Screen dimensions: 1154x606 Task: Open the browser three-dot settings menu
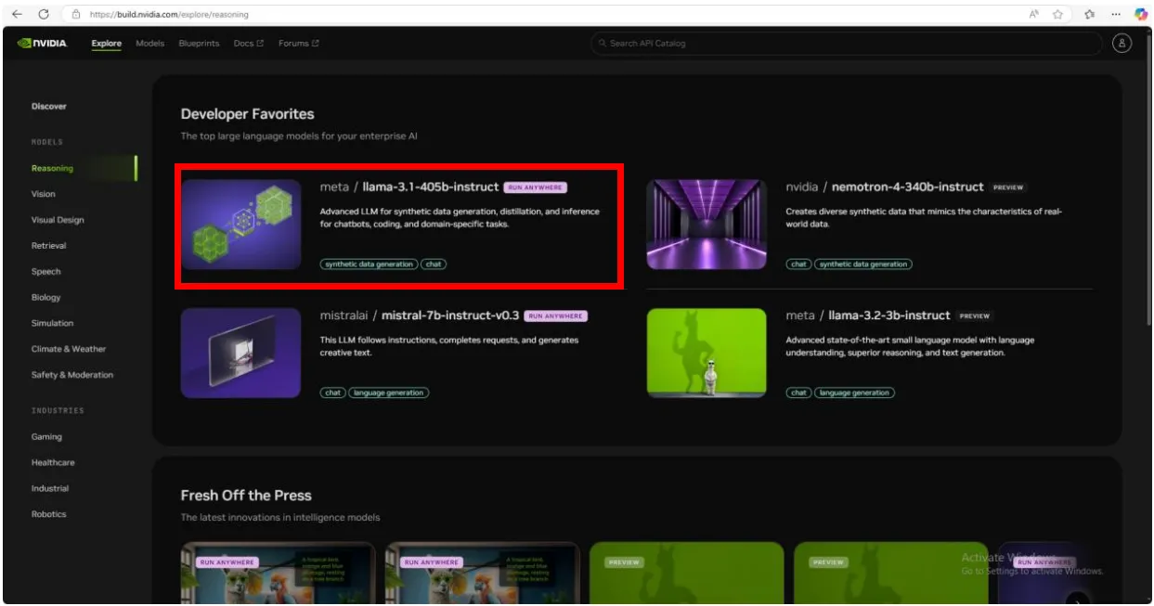[1115, 14]
